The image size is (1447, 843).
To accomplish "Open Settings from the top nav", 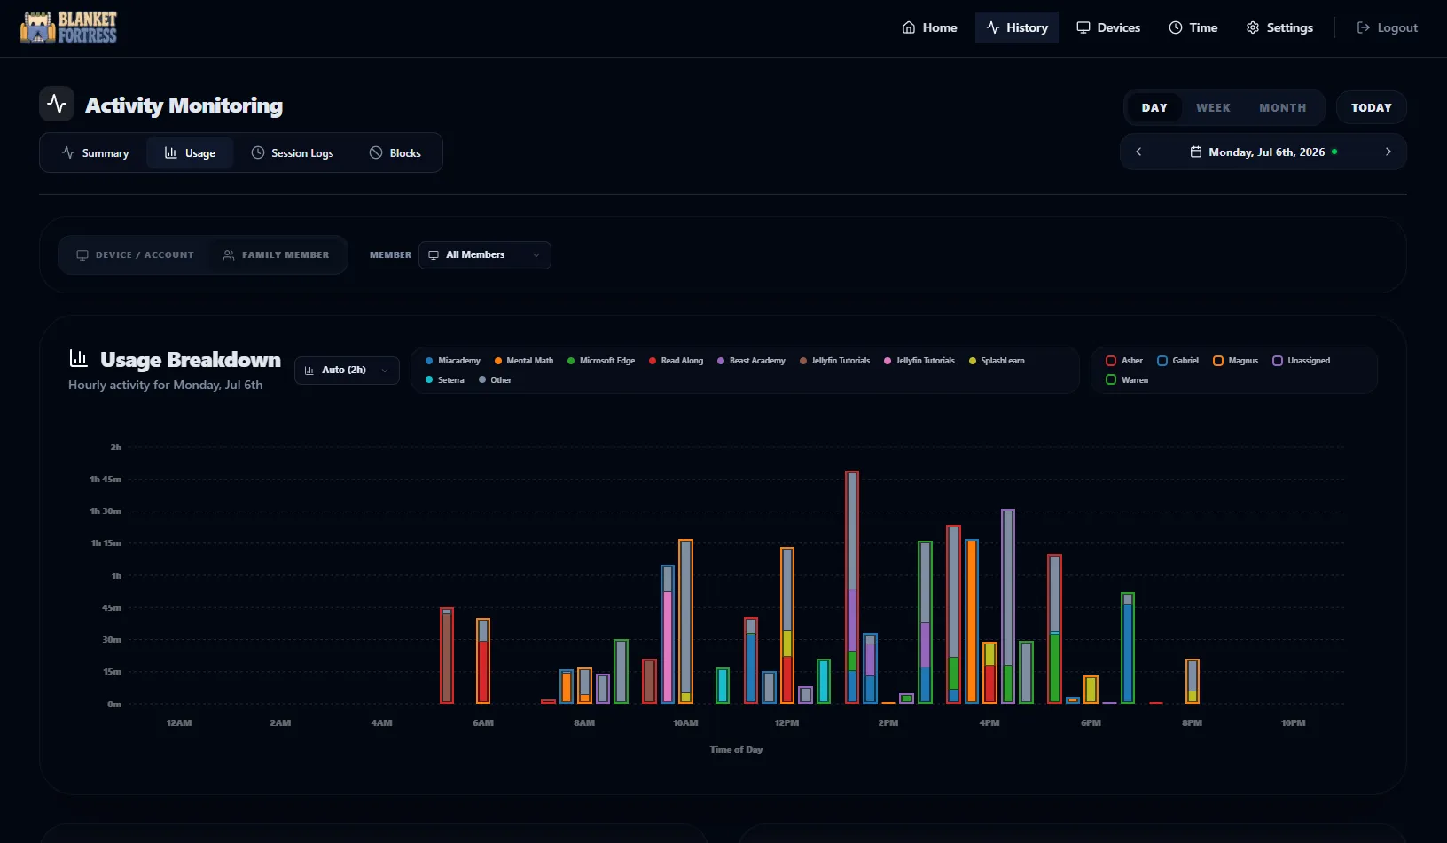I will tap(1279, 27).
